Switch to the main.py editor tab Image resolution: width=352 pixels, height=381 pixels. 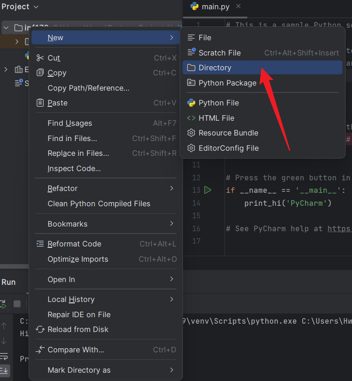pos(214,6)
